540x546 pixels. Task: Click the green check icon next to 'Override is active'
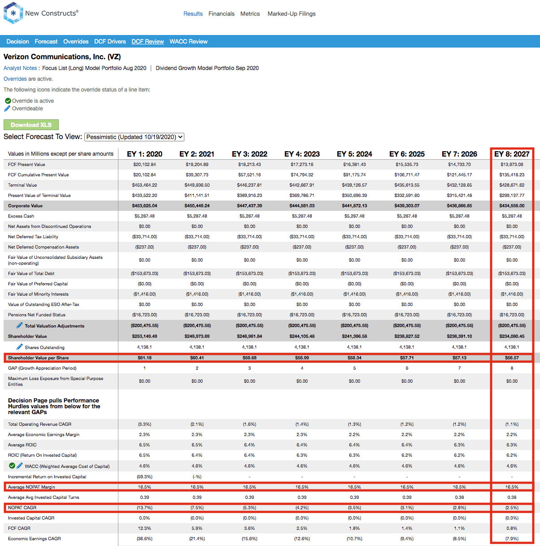coord(8,101)
